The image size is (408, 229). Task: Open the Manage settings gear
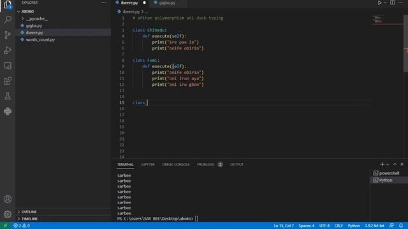click(8, 214)
